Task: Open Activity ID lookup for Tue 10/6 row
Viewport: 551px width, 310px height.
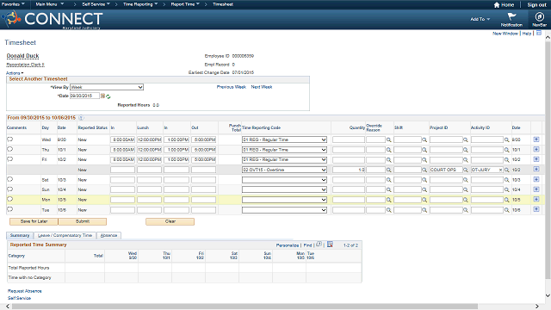Action: (507, 210)
